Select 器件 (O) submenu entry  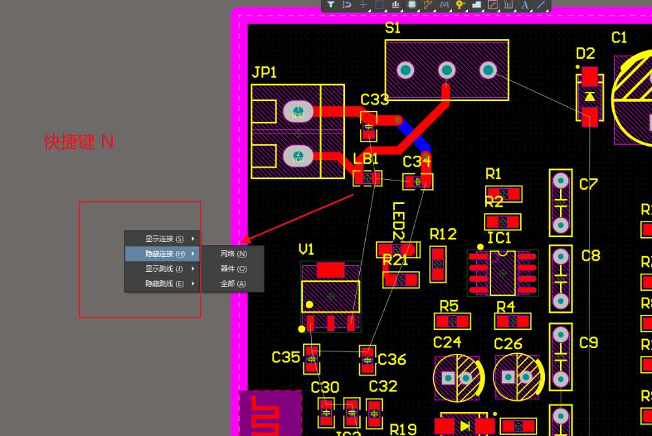(x=233, y=269)
